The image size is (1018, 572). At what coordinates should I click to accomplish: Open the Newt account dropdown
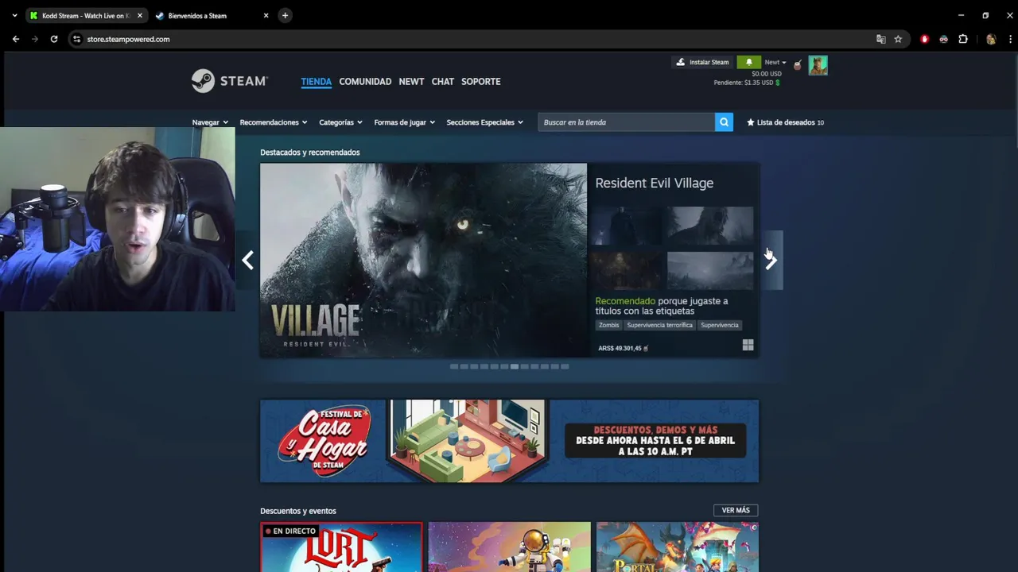(775, 62)
